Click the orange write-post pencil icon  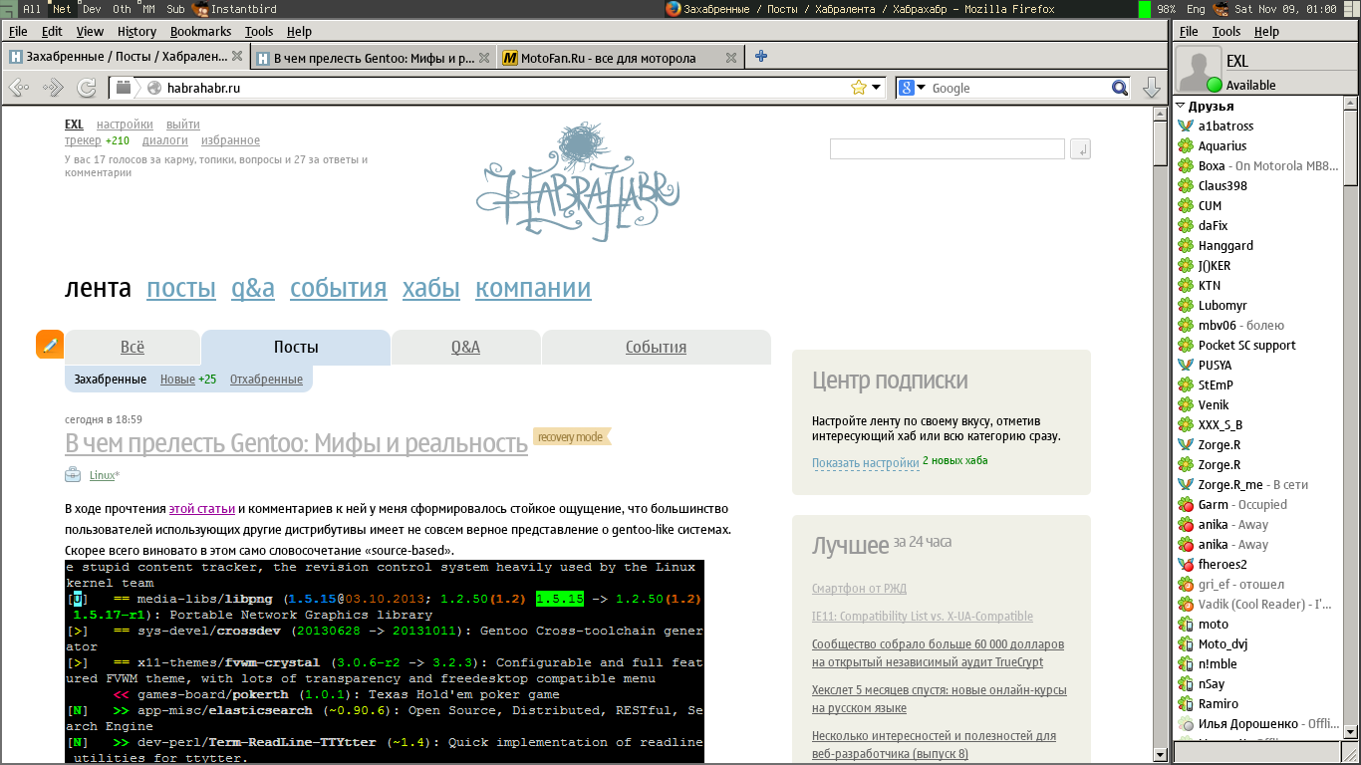[50, 345]
